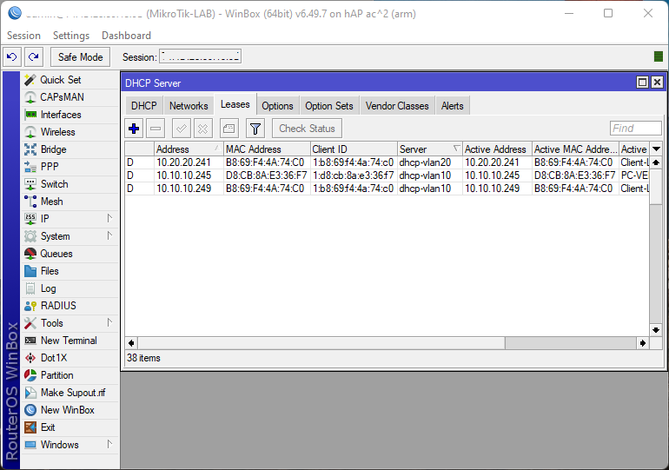Click the vertical scrollbar down arrow
669x470 pixels.
pyautogui.click(x=656, y=330)
